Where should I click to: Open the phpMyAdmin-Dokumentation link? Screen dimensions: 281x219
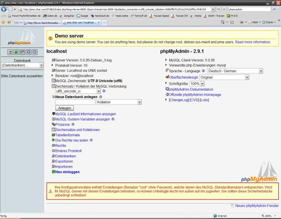point(191,89)
